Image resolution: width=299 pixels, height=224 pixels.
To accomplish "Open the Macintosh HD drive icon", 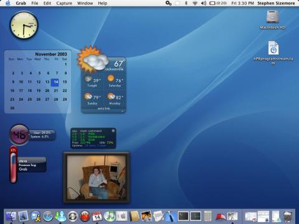I will 273,17.
